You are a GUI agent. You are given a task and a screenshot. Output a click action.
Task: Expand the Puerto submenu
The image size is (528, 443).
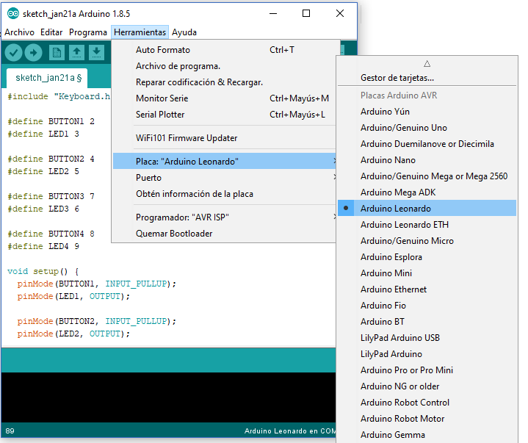tap(224, 178)
